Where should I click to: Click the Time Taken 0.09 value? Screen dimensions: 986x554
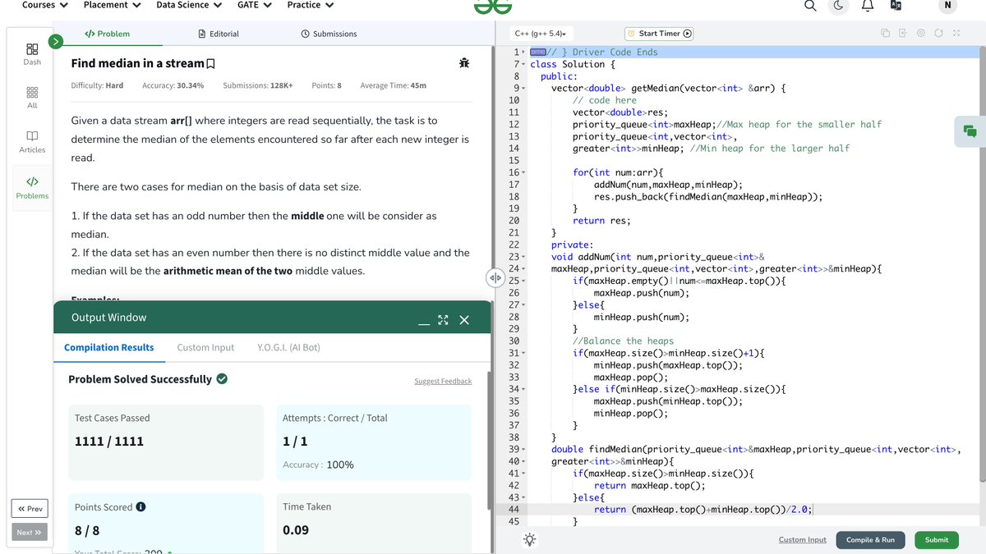click(296, 530)
